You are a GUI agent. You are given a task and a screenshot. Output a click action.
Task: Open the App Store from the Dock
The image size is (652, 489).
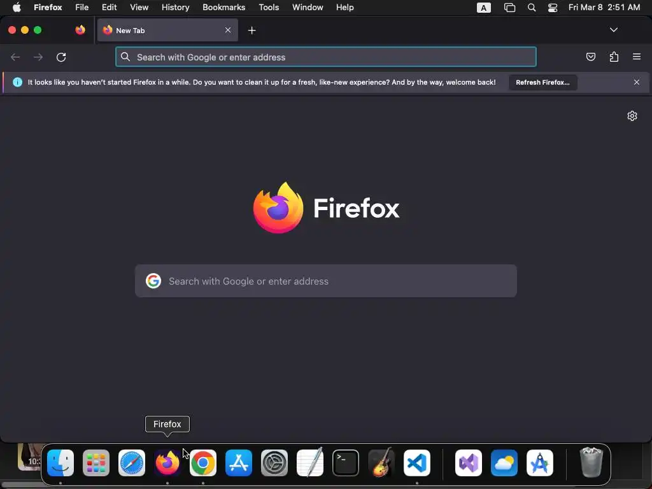pyautogui.click(x=239, y=463)
